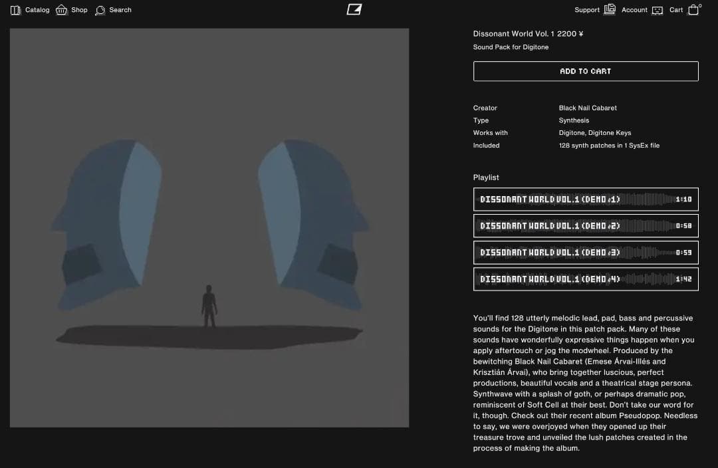
Task: Click the cart item count badge
Action: [x=700, y=5]
